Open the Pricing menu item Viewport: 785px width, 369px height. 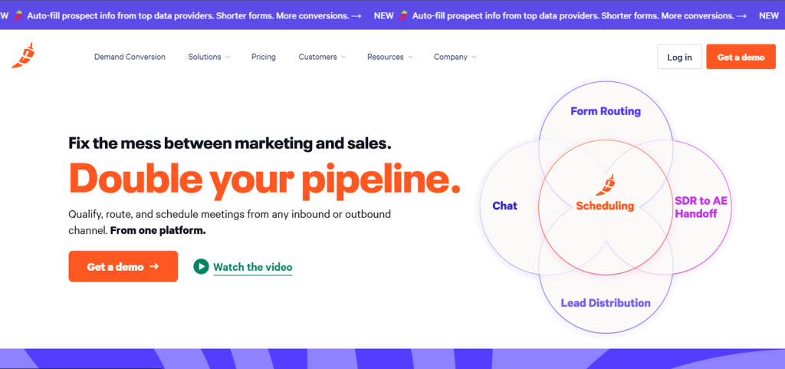pyautogui.click(x=264, y=57)
